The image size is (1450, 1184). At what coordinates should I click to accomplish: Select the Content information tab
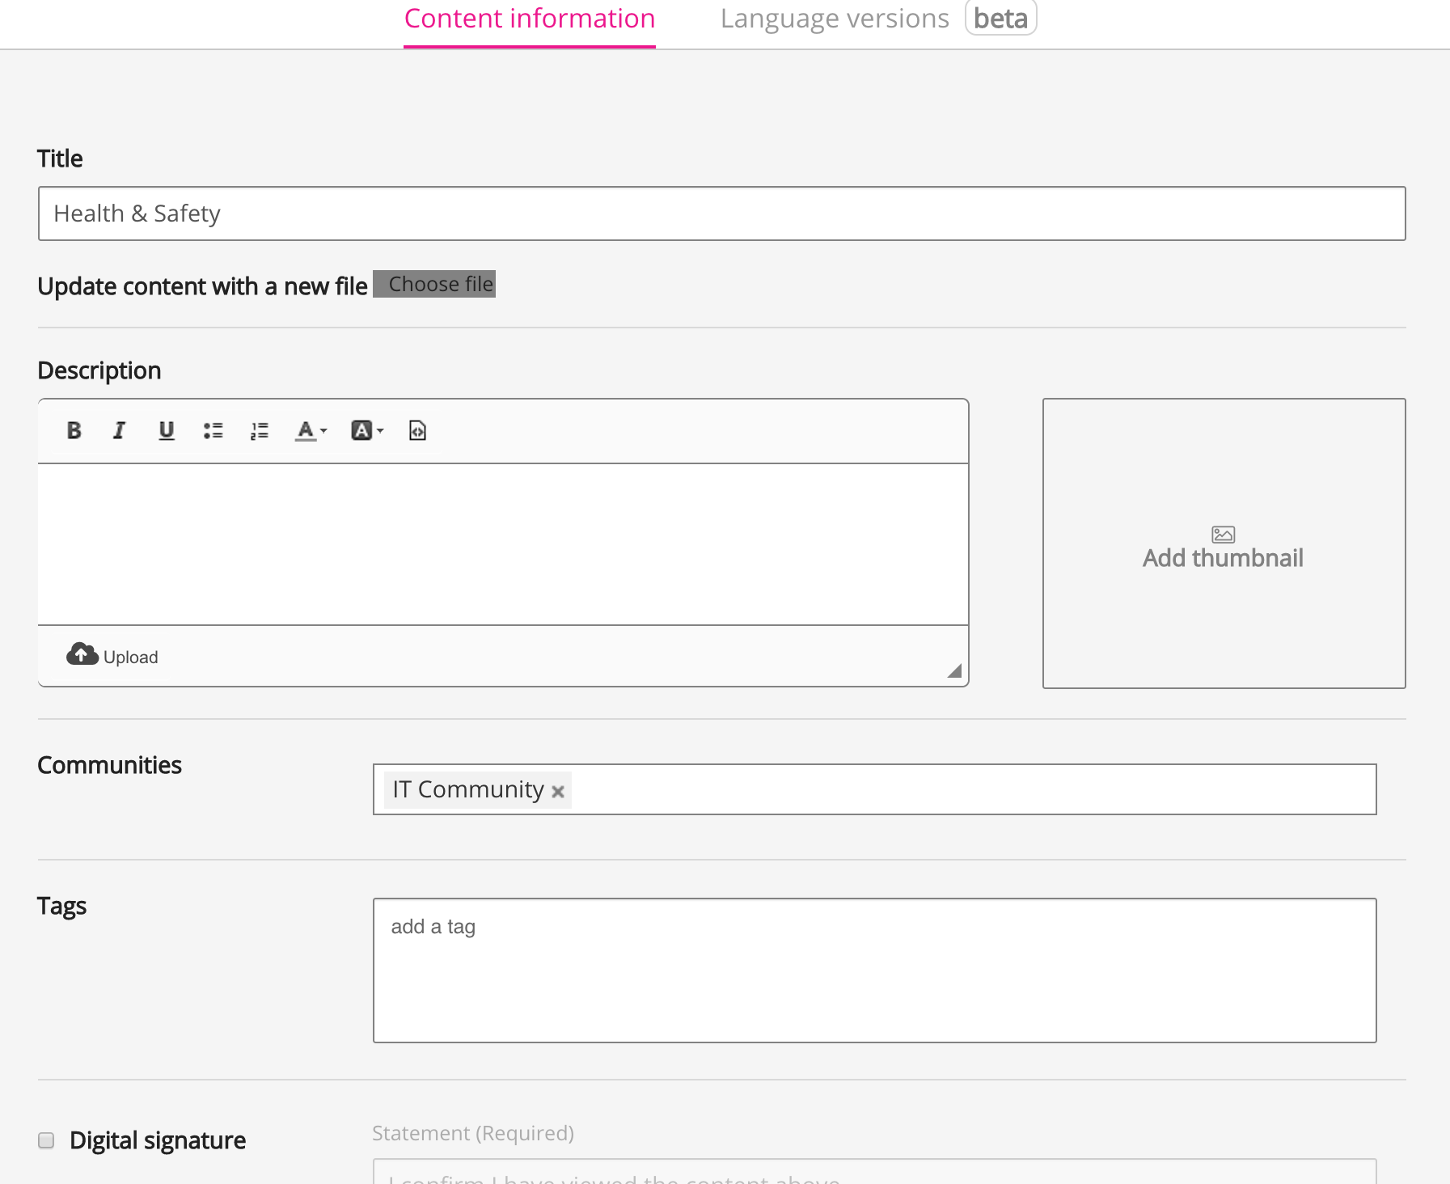[x=529, y=19]
